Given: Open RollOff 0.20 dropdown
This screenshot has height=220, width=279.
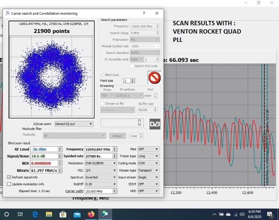Looking at the screenshot, I should pyautogui.click(x=101, y=184).
